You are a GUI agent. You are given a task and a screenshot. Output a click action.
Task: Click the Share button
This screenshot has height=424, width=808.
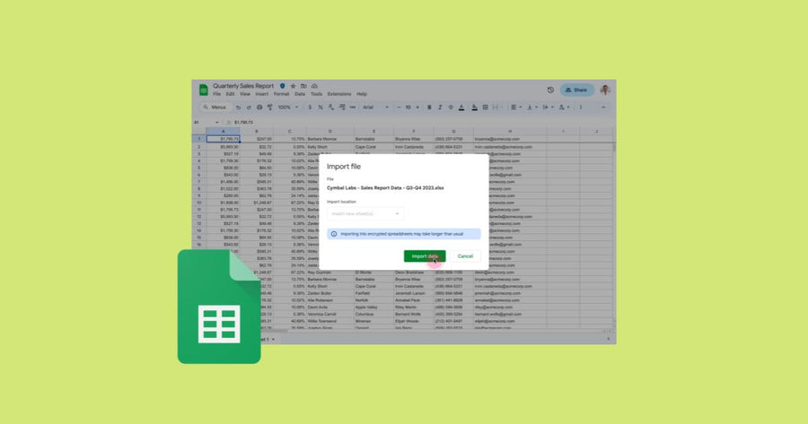[x=577, y=90]
